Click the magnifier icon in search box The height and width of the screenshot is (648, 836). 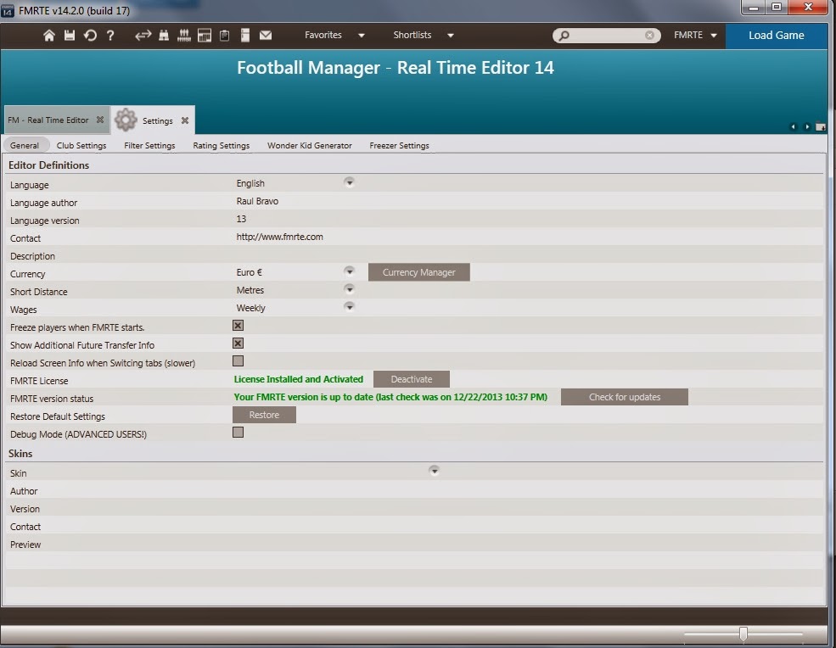(x=564, y=35)
